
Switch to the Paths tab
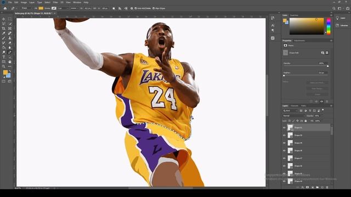303,106
